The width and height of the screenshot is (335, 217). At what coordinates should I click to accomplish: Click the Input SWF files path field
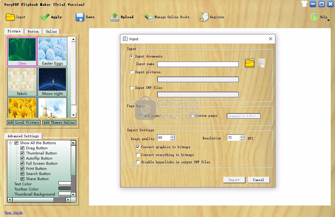pos(198,95)
